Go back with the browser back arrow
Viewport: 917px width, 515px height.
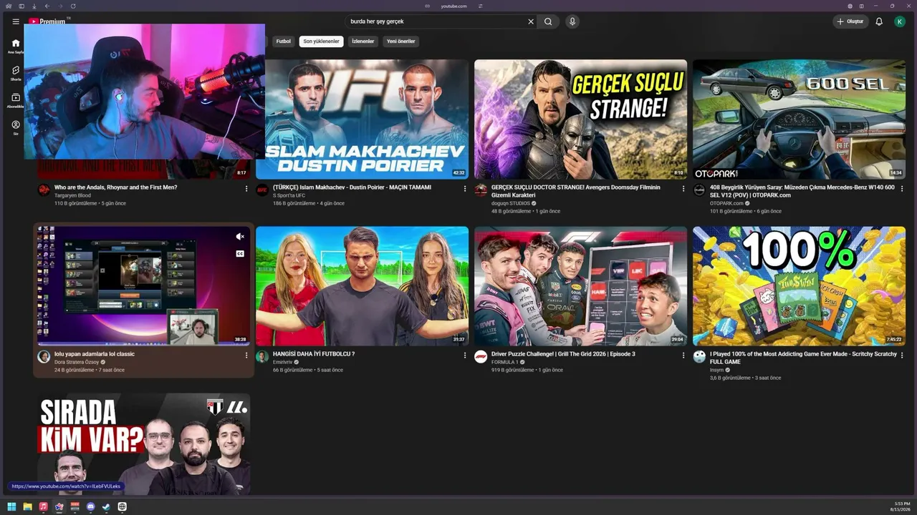(47, 6)
